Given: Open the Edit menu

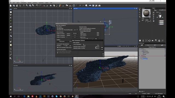Looking at the screenshot, I should 14,3.
